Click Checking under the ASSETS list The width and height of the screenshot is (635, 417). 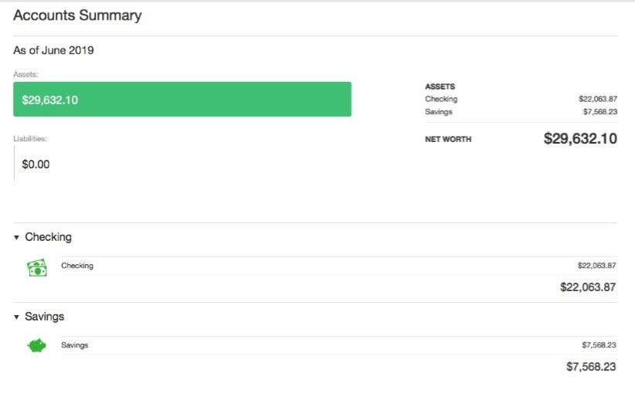[441, 99]
